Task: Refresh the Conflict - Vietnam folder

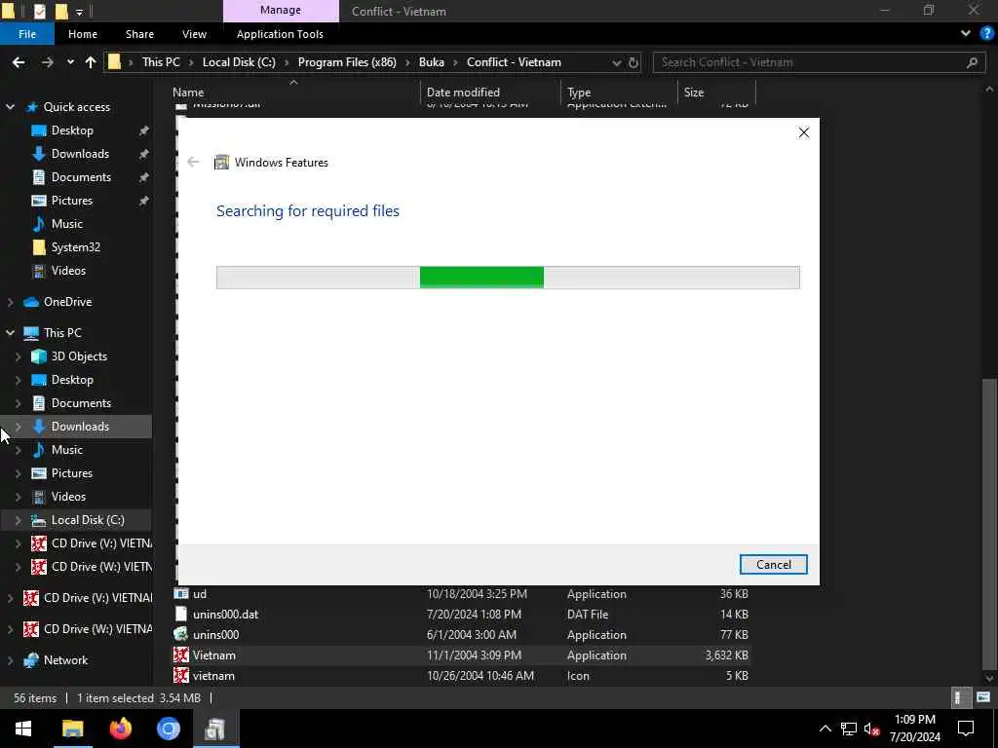Action: pyautogui.click(x=633, y=62)
